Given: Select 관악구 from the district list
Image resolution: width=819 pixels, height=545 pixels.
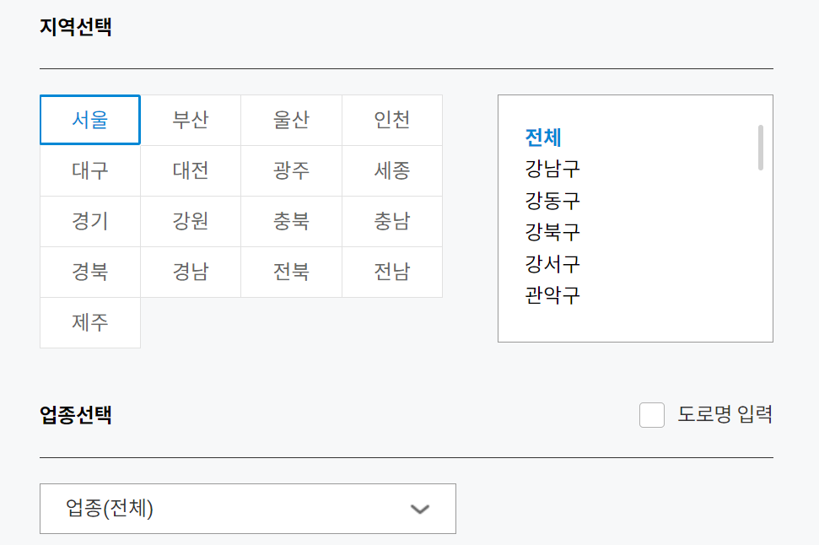Looking at the screenshot, I should pyautogui.click(x=552, y=296).
